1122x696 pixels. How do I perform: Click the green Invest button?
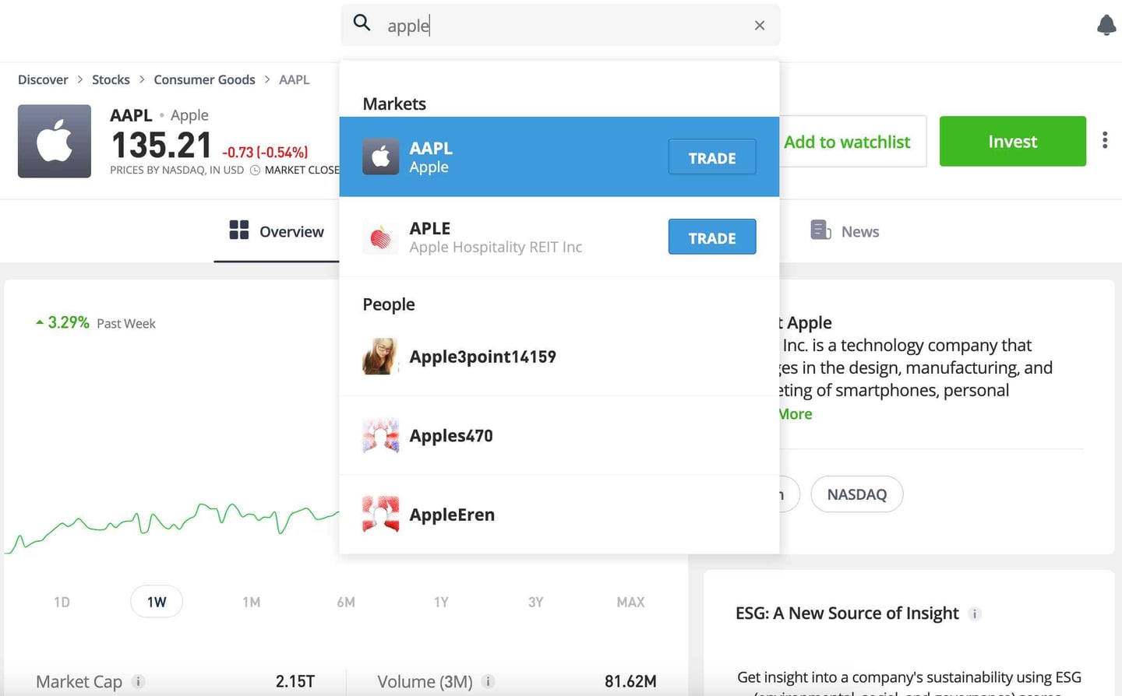(x=1012, y=141)
